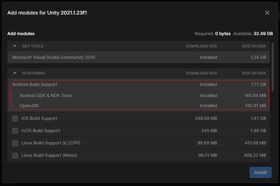Click the DEV TOOLS header label
The image size is (280, 186).
33,46
